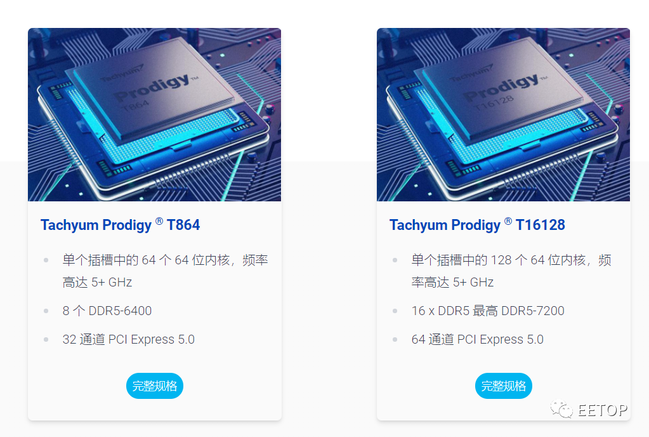Screen dimensions: 649x437
Task: Click the registered mark in the T16128 title
Action: 508,221
